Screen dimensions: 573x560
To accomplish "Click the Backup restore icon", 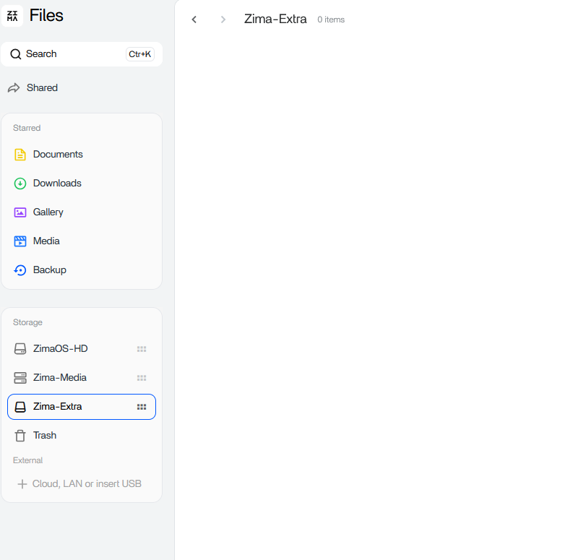I will tap(20, 270).
